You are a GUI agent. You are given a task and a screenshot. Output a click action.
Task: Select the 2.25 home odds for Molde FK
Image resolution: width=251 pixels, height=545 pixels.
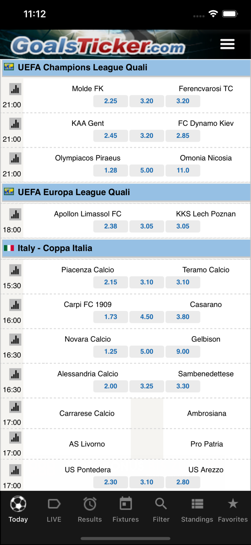coord(110,101)
